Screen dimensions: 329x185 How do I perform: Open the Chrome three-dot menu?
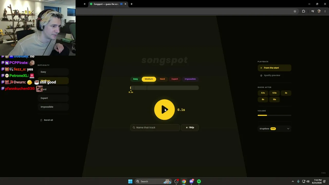[x=325, y=11]
